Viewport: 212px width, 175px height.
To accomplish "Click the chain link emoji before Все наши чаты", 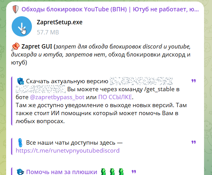I will (20, 143).
